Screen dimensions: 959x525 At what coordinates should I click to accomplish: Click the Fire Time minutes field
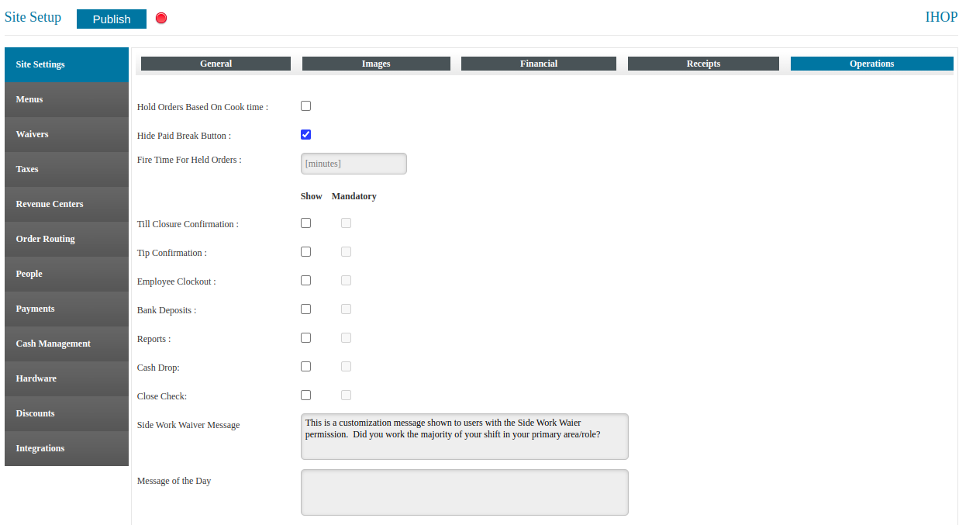354,164
